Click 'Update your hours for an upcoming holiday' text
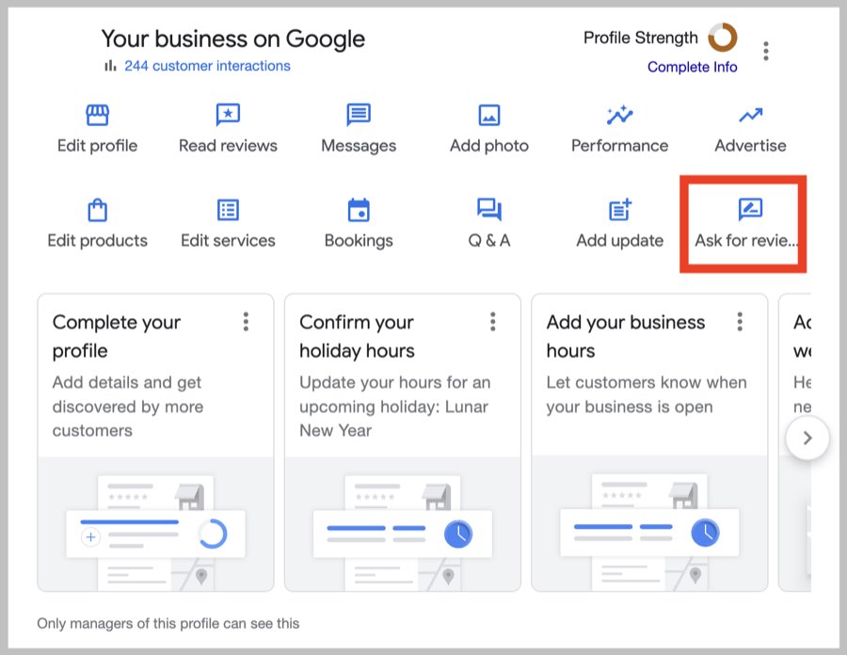Screen dimensions: 847x655 pyautogui.click(x=395, y=407)
